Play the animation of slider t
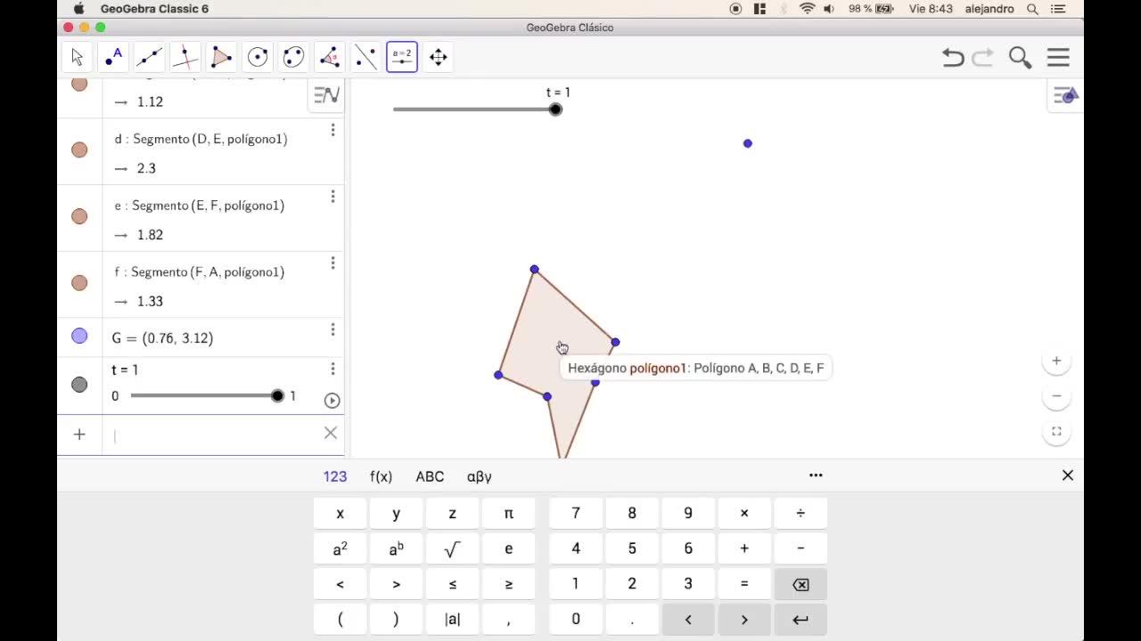Viewport: 1141px width, 641px height. 332,401
